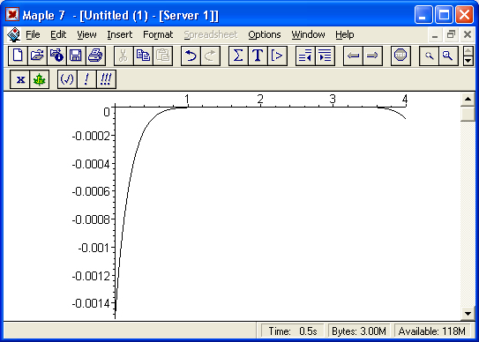Insert execution group with prompt icon
Screen dimensions: 479x342
[277, 56]
